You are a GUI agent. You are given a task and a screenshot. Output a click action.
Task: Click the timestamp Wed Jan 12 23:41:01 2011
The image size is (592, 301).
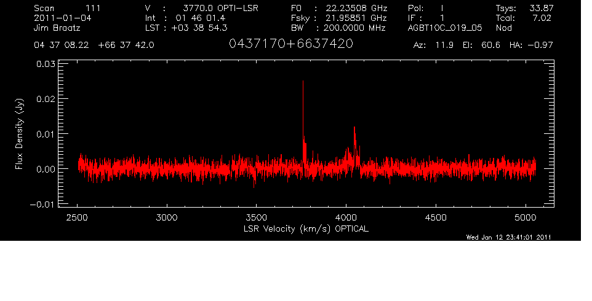(508, 237)
